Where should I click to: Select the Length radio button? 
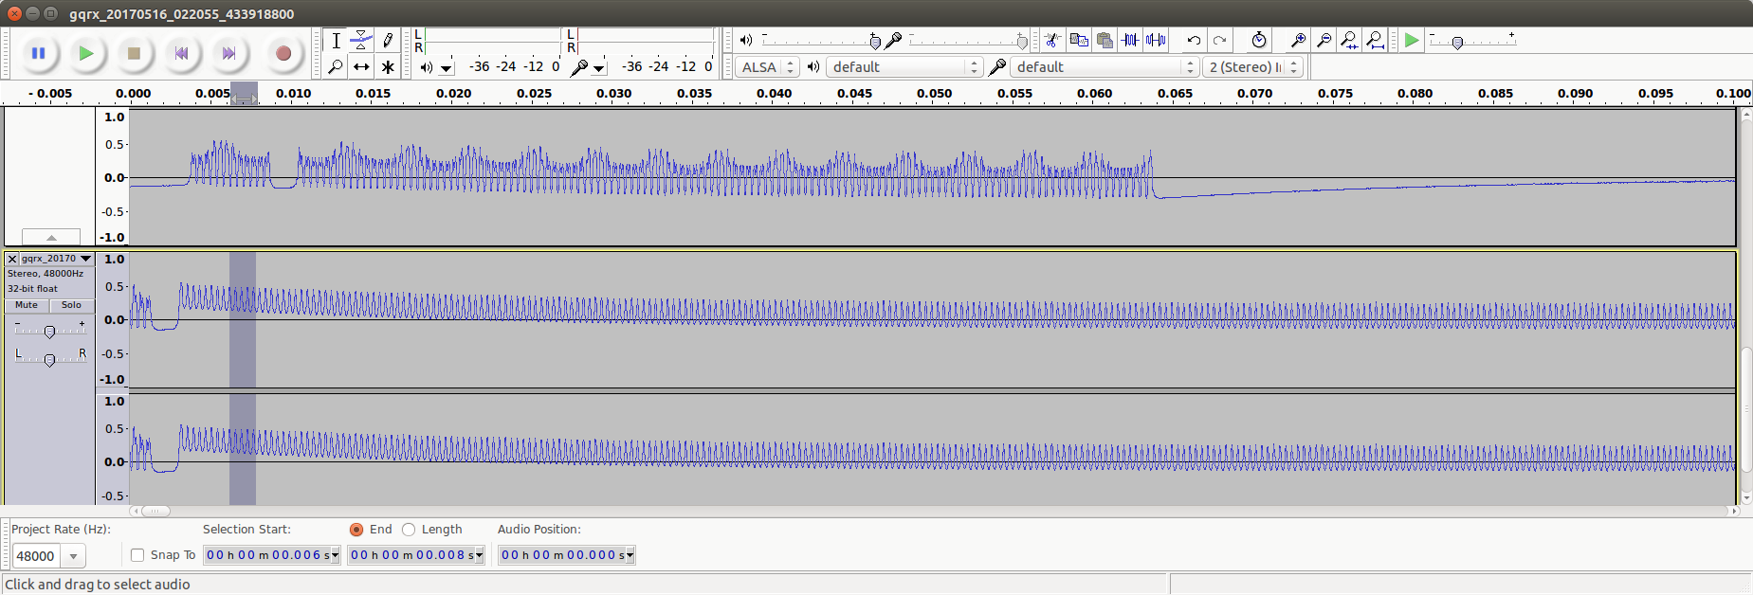click(409, 530)
